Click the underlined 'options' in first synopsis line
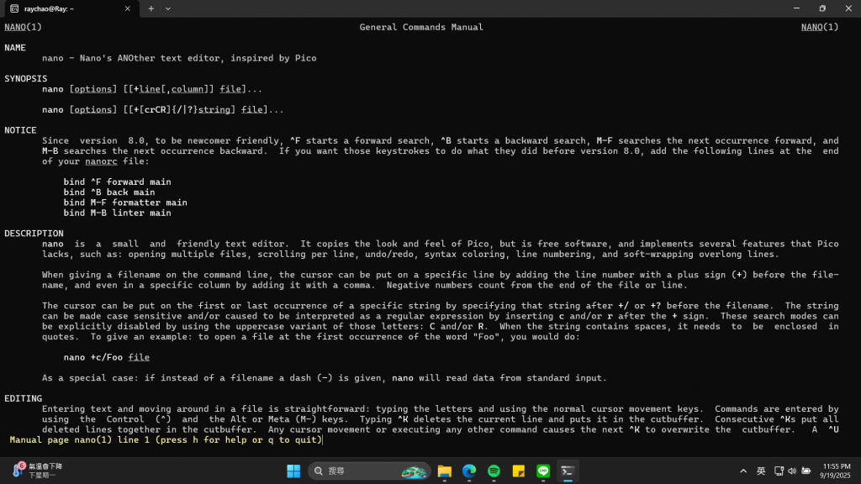This screenshot has height=484, width=861. pyautogui.click(x=92, y=89)
